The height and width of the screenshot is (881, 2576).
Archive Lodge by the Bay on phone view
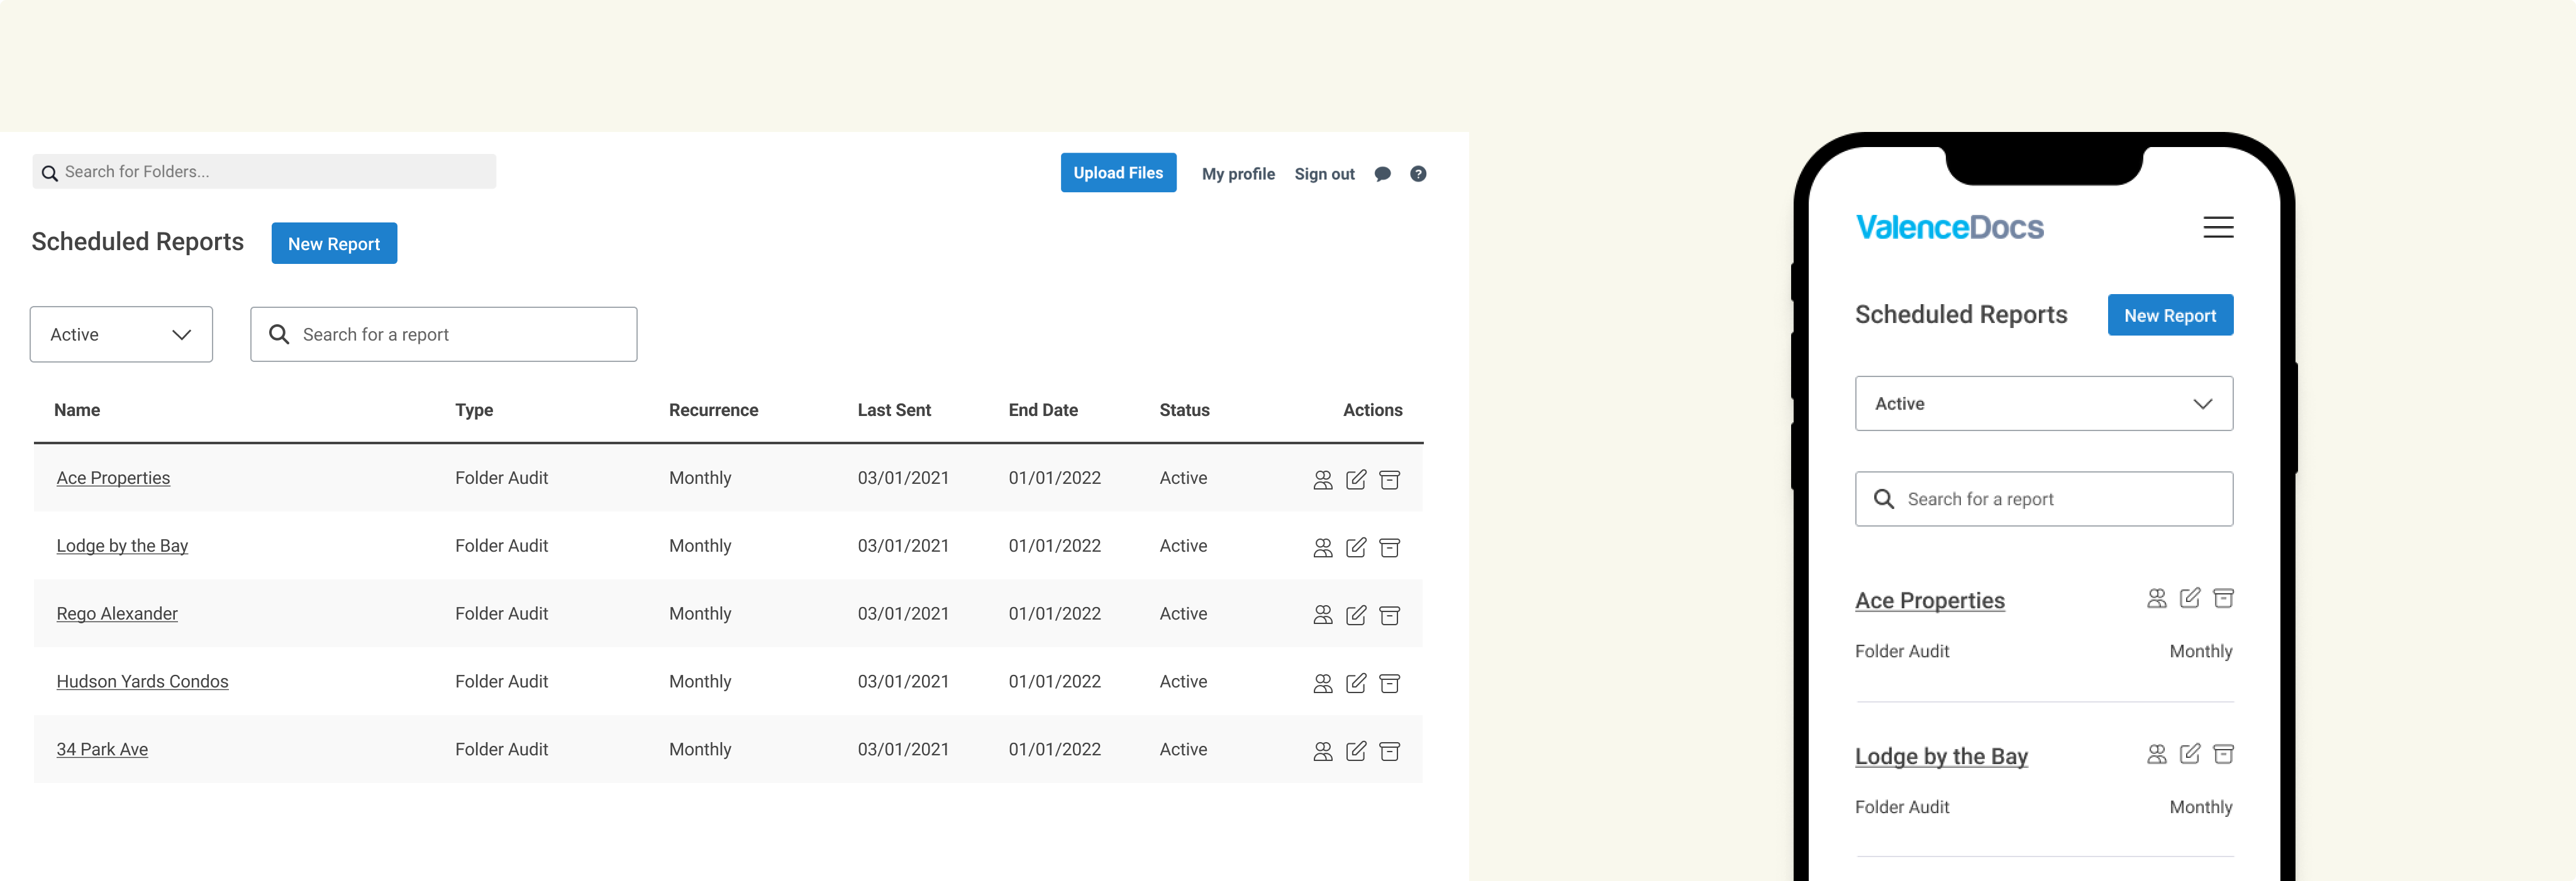(2224, 754)
